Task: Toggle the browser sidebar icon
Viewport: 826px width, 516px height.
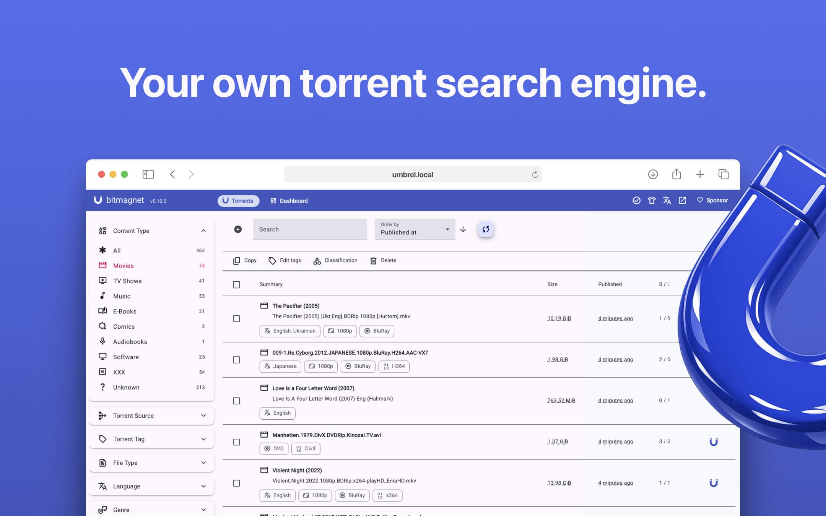Action: [x=148, y=174]
